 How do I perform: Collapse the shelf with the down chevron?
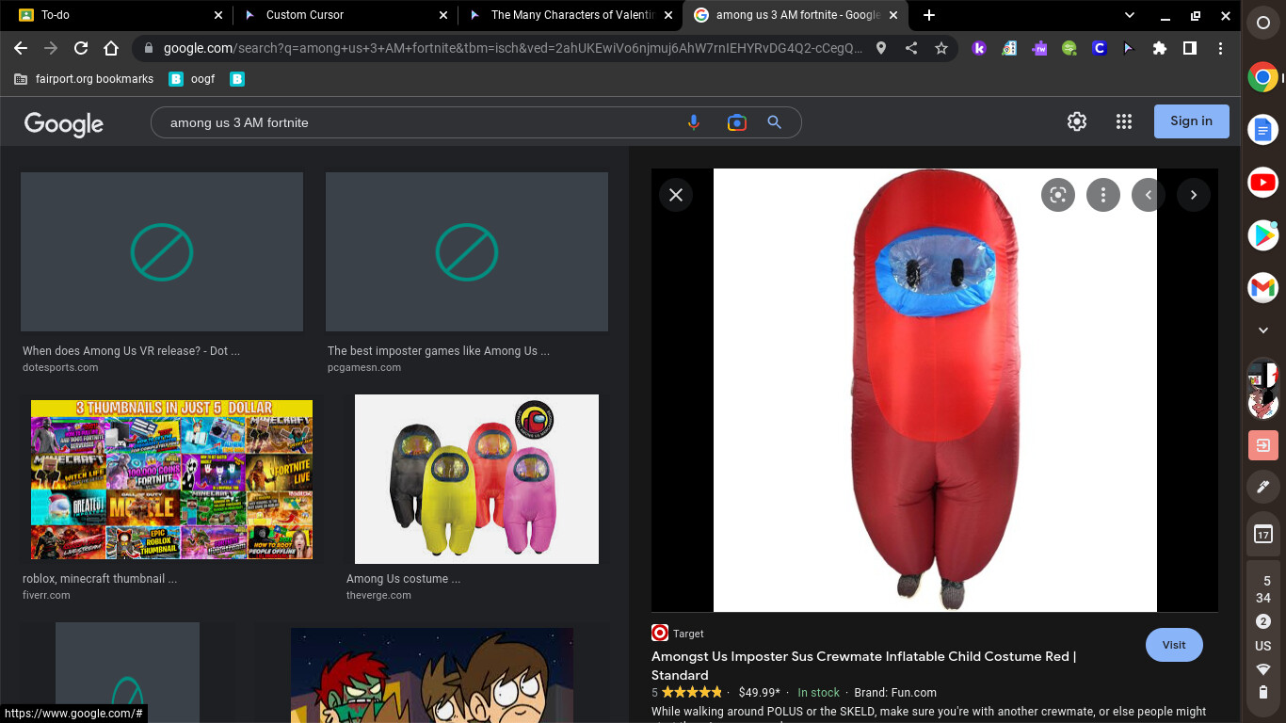point(1262,330)
